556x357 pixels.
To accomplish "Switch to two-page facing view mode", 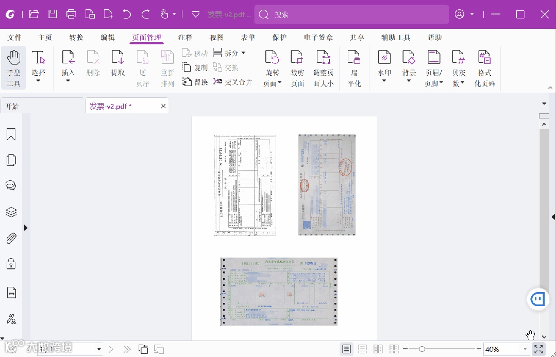I will point(378,349).
